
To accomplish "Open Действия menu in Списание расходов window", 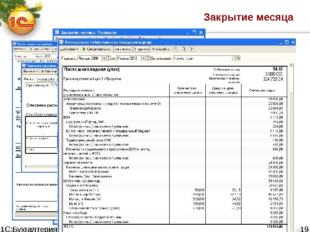I will 30,71.
